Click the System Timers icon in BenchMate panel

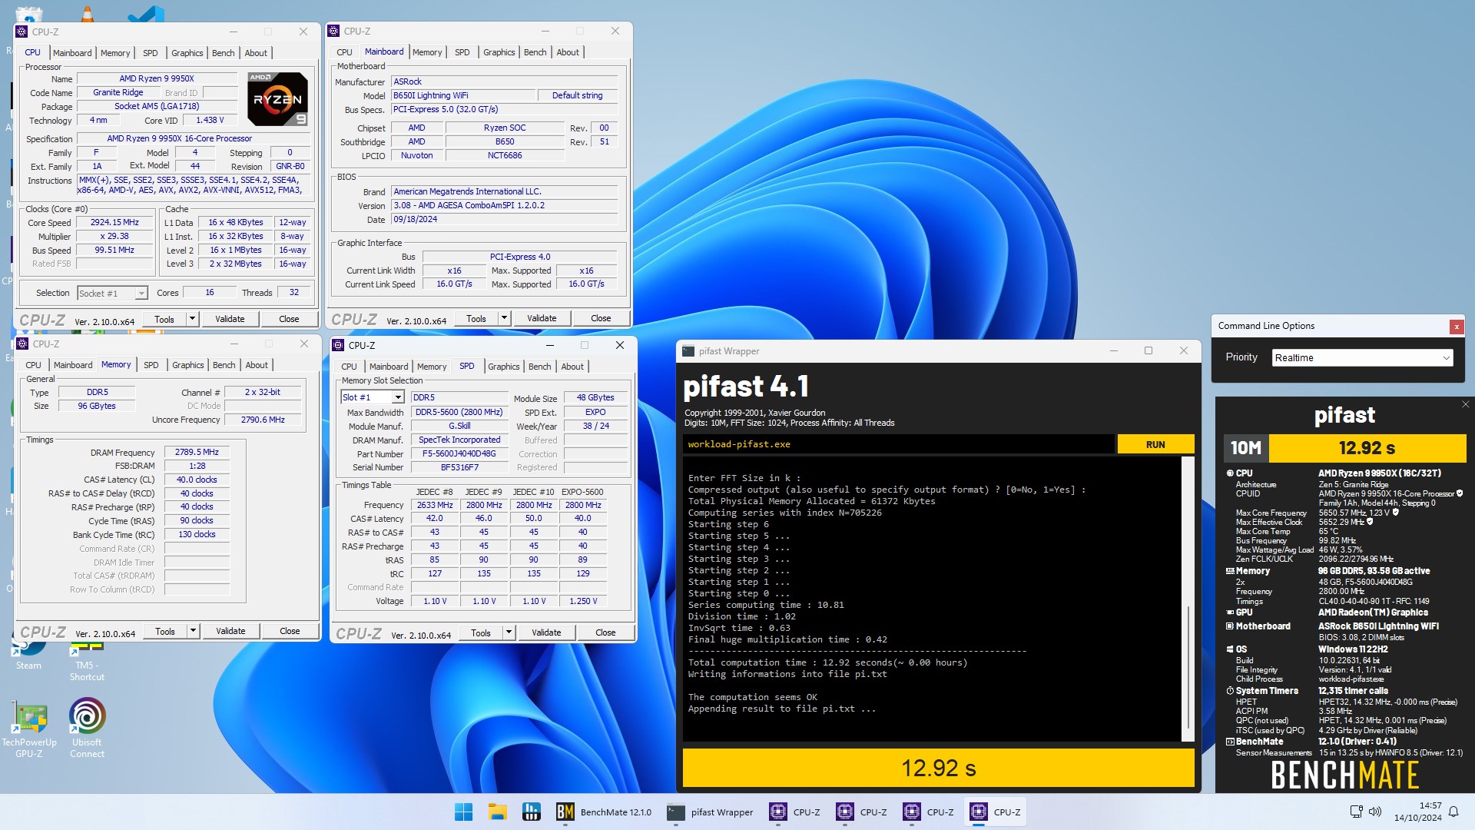(1230, 691)
